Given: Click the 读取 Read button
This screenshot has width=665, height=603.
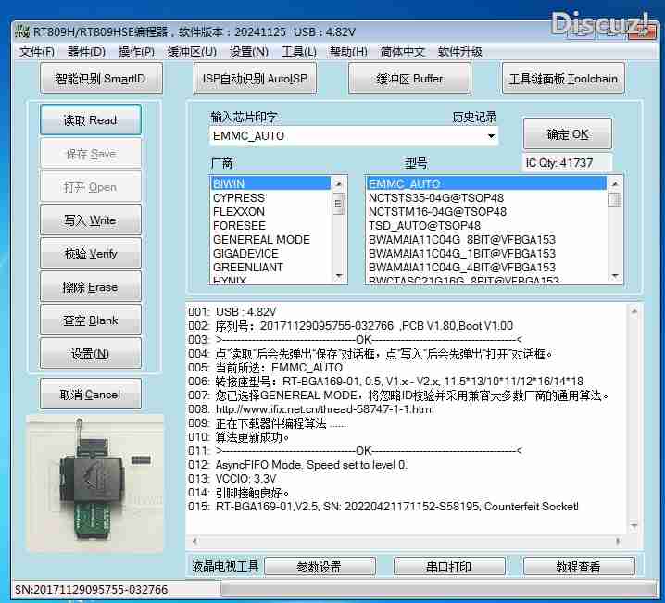Looking at the screenshot, I should (91, 120).
